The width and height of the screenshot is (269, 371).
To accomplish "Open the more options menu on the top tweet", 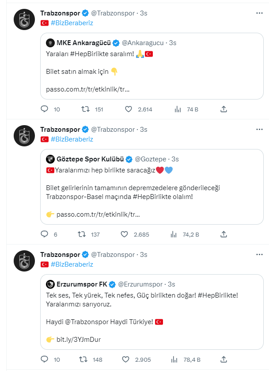I will pos(258,13).
